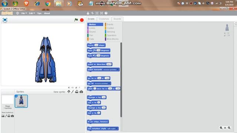Select the Motion block category
Image resolution: width=237 pixels, height=133 pixels.
(x=95, y=24)
